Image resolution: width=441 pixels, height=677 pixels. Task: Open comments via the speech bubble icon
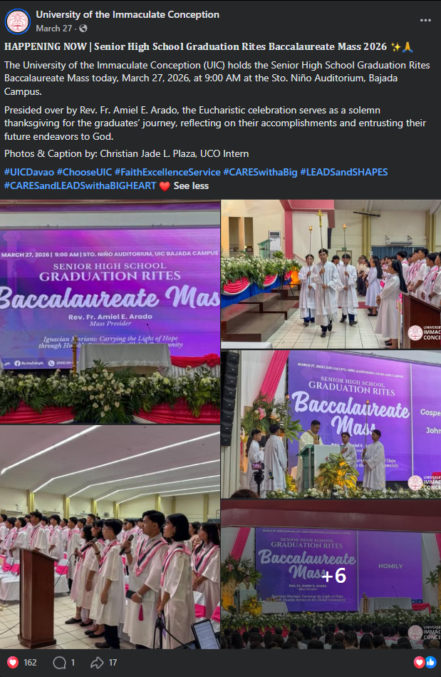59,662
